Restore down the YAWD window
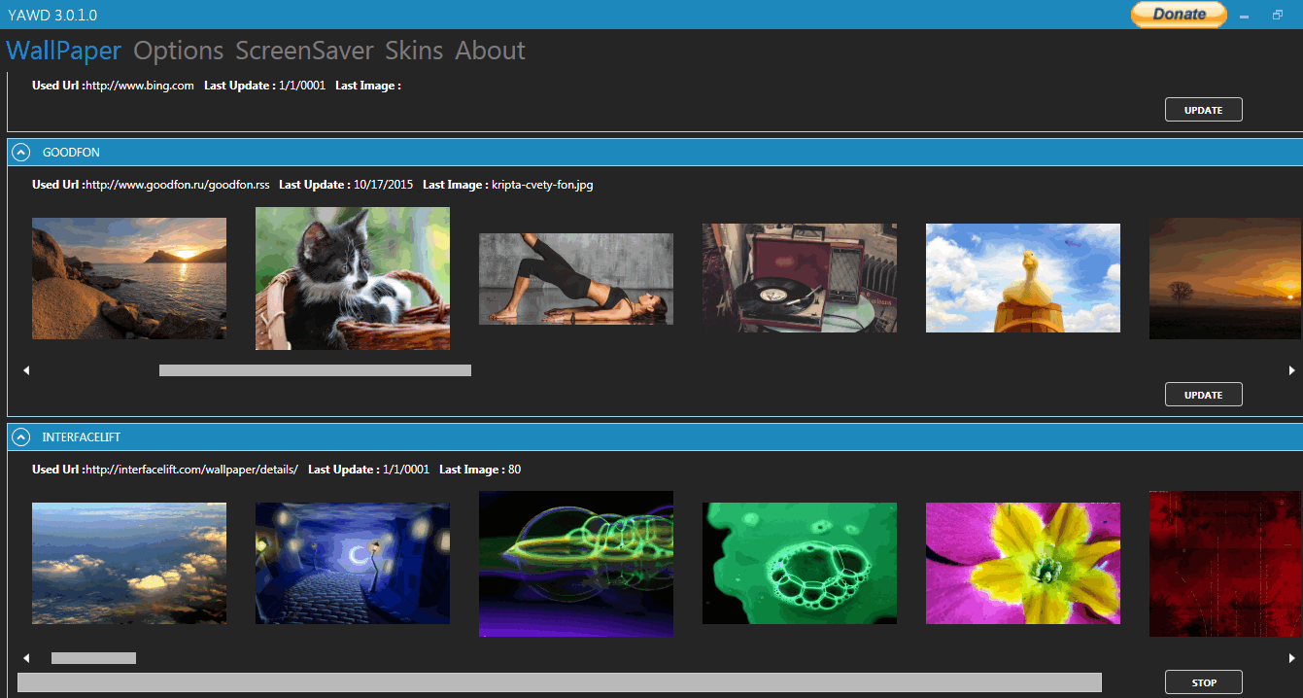Screen dimensions: 1303x698 click(x=1278, y=15)
